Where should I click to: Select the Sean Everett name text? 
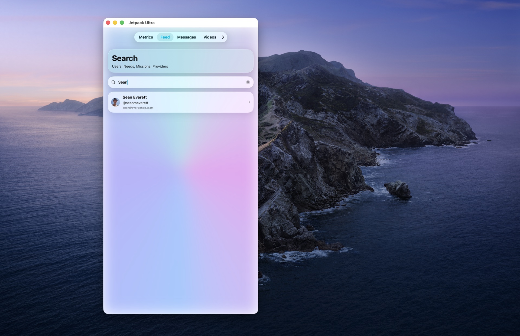(135, 97)
